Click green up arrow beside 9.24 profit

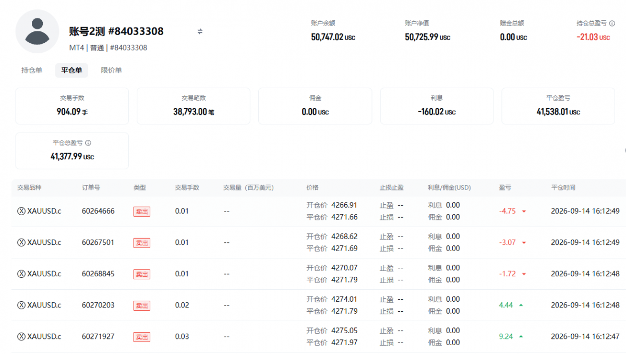point(521,336)
